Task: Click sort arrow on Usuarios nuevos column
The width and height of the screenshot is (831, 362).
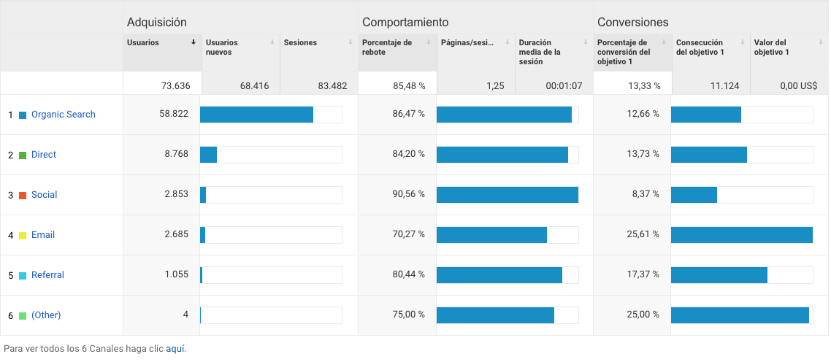Action: tap(272, 42)
